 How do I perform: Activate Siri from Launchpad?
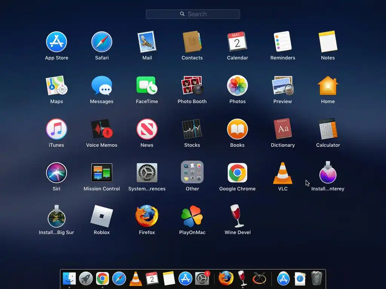point(57,173)
